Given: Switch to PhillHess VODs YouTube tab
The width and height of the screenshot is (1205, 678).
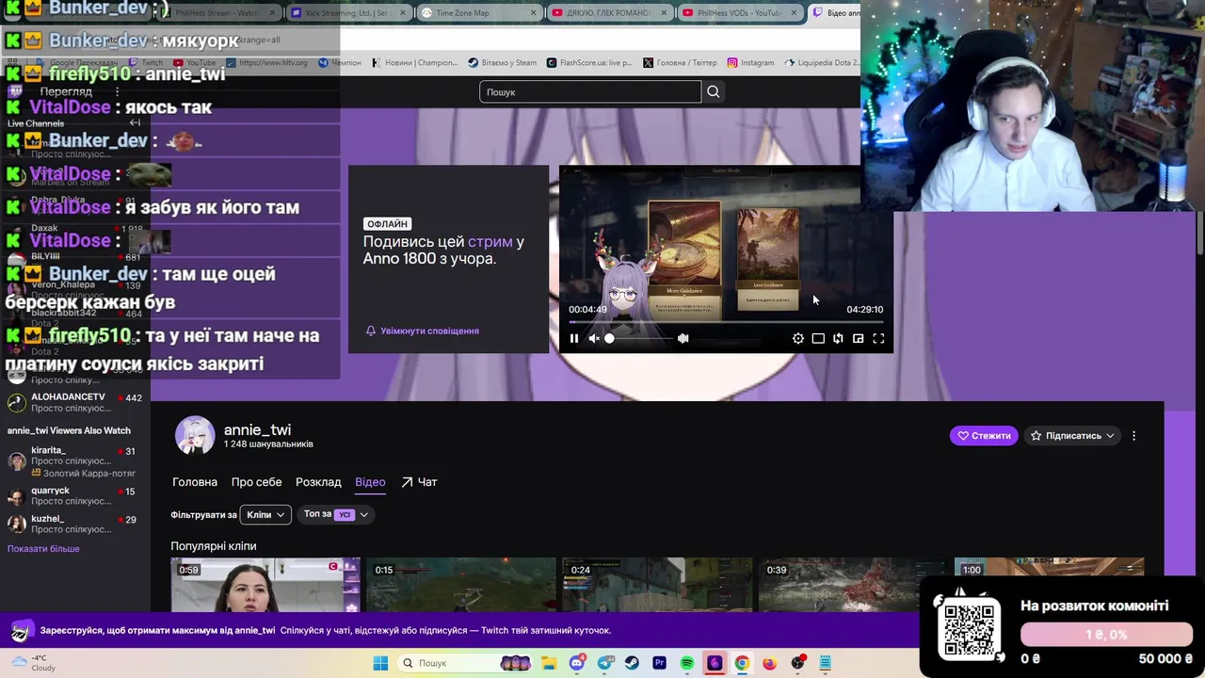Looking at the screenshot, I should click(x=739, y=13).
